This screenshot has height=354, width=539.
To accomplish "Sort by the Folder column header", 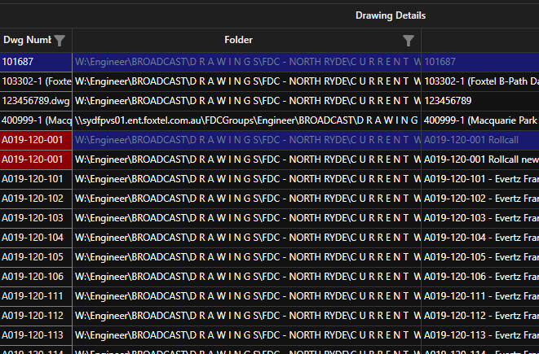I will (238, 40).
